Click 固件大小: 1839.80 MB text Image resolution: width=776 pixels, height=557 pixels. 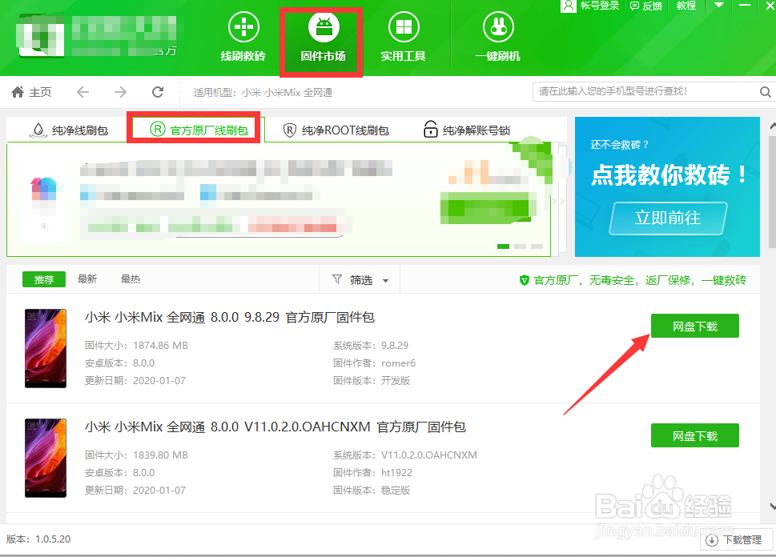tap(136, 455)
